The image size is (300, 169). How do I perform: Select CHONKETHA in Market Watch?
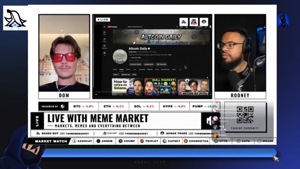point(196,141)
